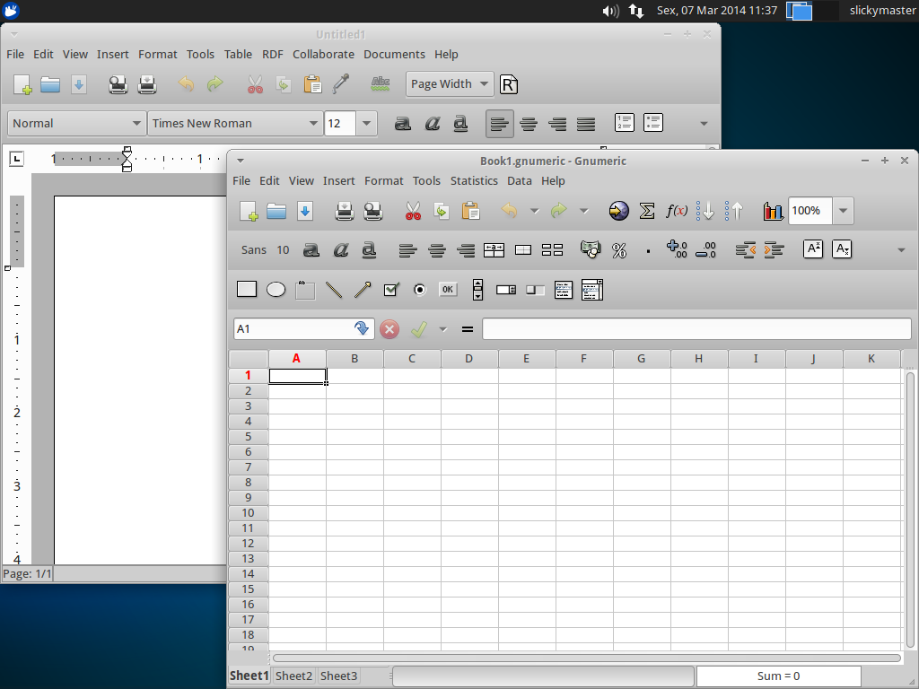This screenshot has height=689, width=919.
Task: Expand the Times New Roman font dropdown
Action: coord(313,124)
